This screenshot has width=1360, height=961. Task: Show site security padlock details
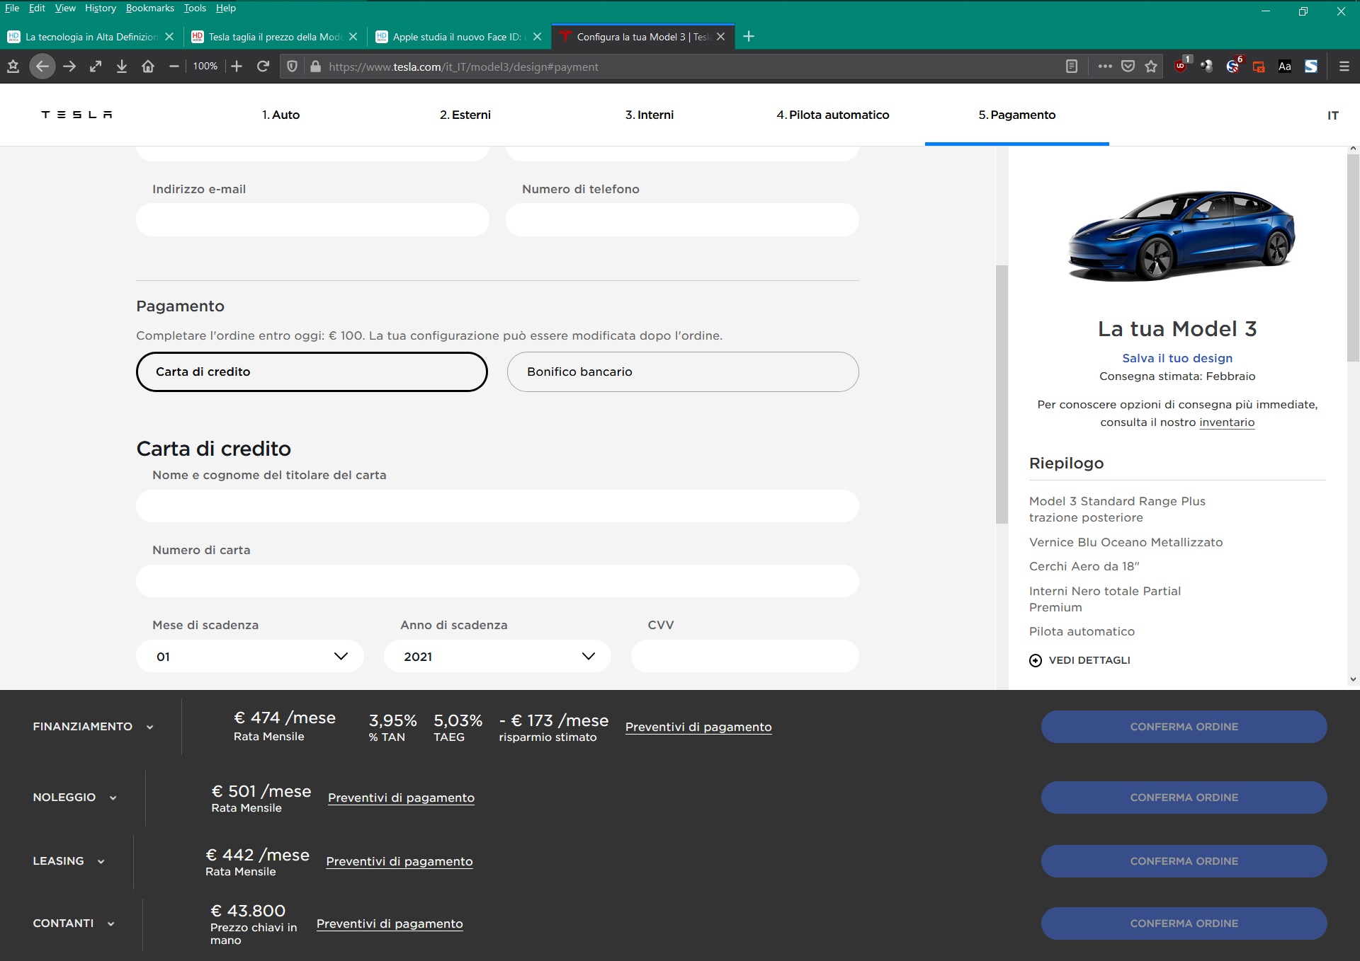click(316, 67)
